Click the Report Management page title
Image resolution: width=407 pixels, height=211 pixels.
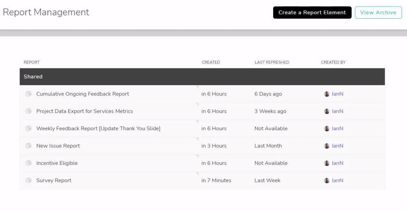point(46,12)
